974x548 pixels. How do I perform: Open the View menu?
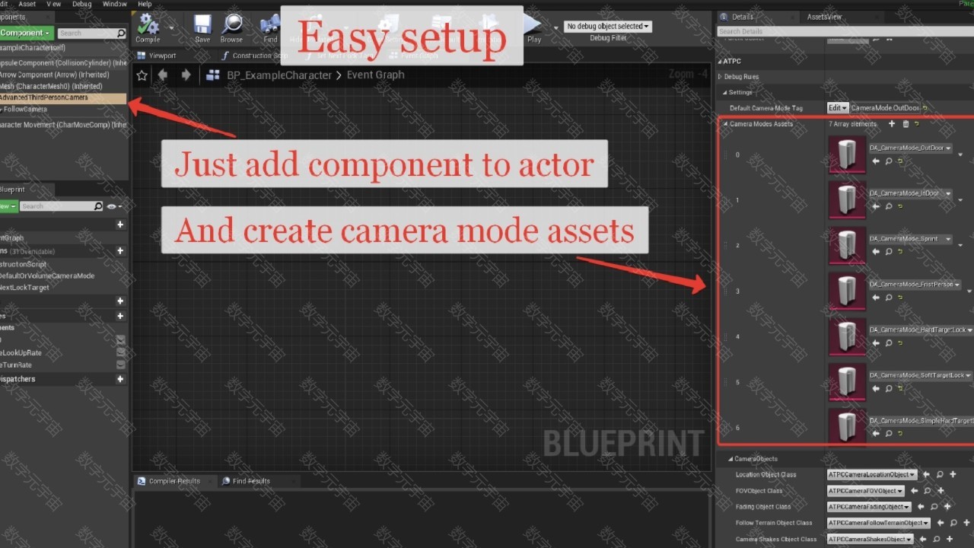pos(53,4)
